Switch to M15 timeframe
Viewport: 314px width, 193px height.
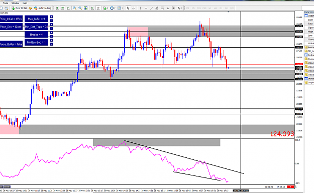(x=198, y=8)
